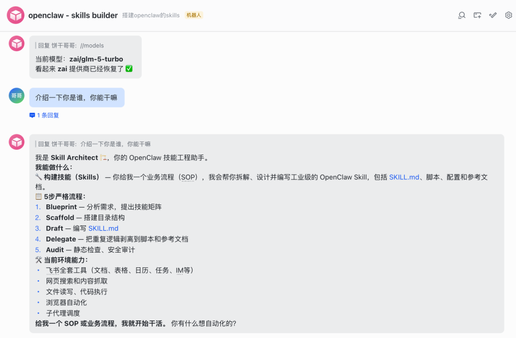Click the ✅ checkmark in the model status message
516x338 pixels.
pos(130,69)
